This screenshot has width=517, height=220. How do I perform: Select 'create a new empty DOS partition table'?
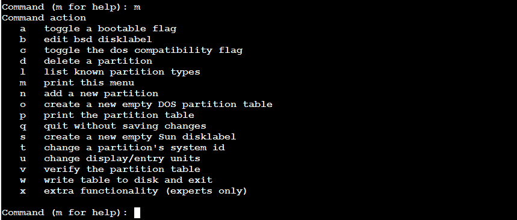point(158,105)
